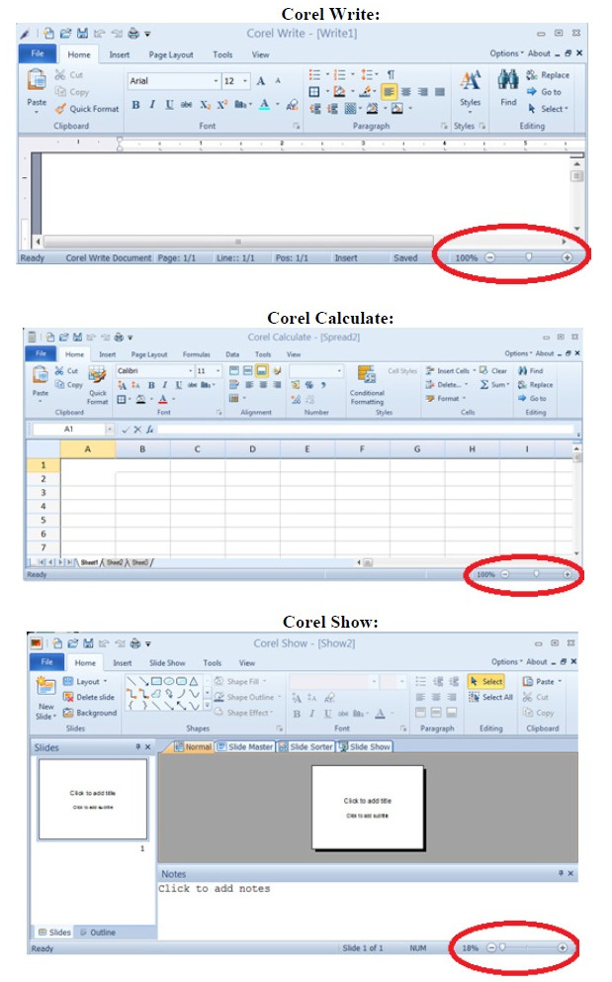
Task: Click Paste icon in Corel Write
Action: click(37, 80)
